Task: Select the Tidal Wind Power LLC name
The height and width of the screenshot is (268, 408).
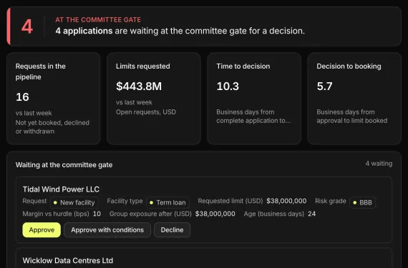Action: point(61,189)
